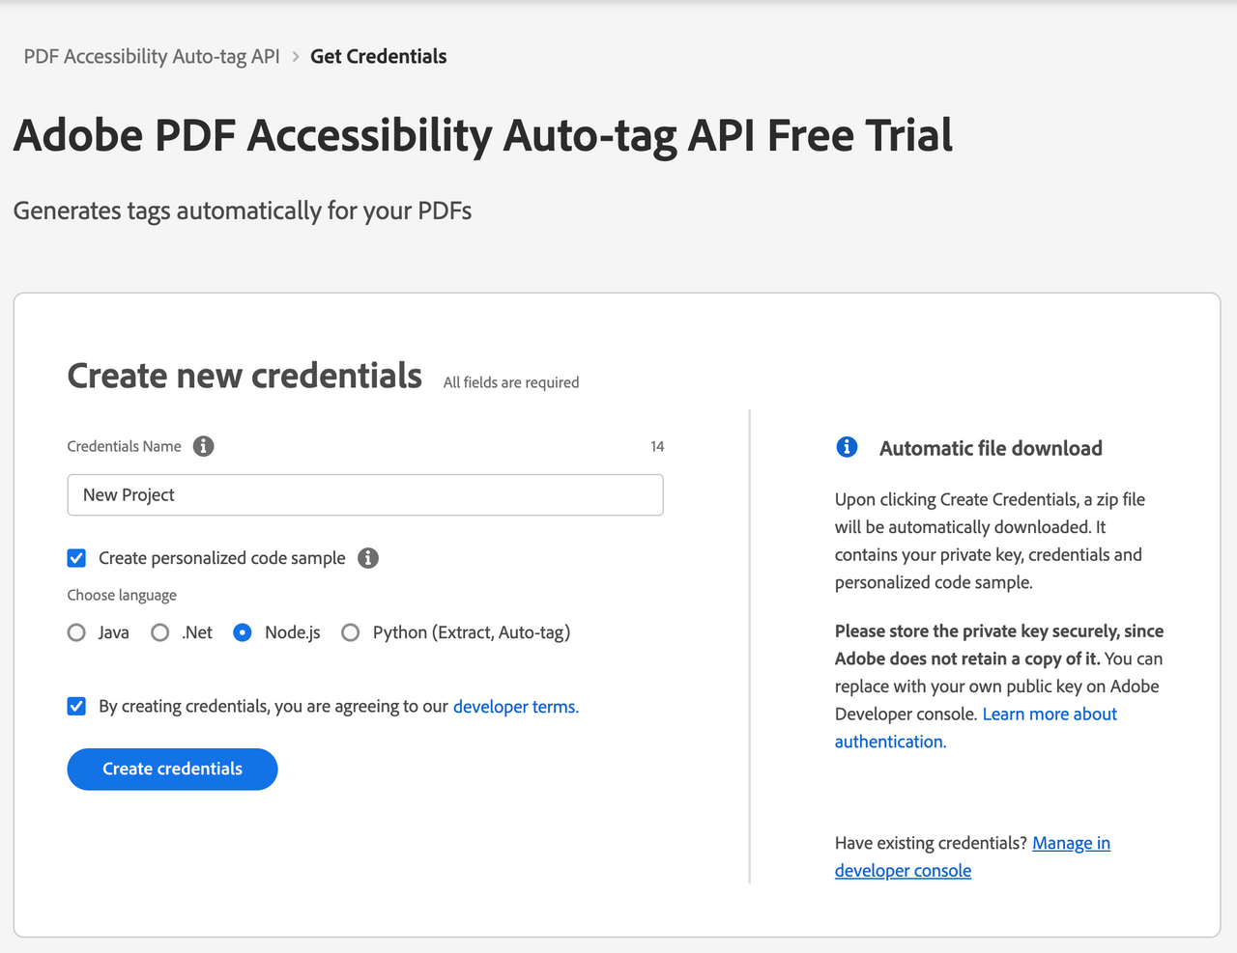Image resolution: width=1237 pixels, height=953 pixels.
Task: Open the Manage in developer console link
Action: 972,856
